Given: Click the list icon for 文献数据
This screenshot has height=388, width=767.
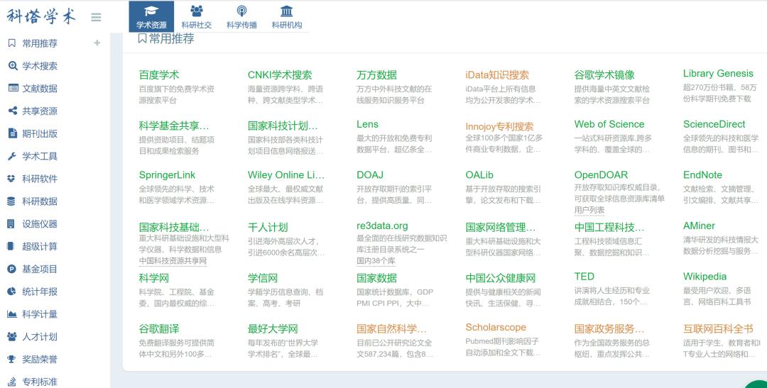Looking at the screenshot, I should click(x=13, y=89).
